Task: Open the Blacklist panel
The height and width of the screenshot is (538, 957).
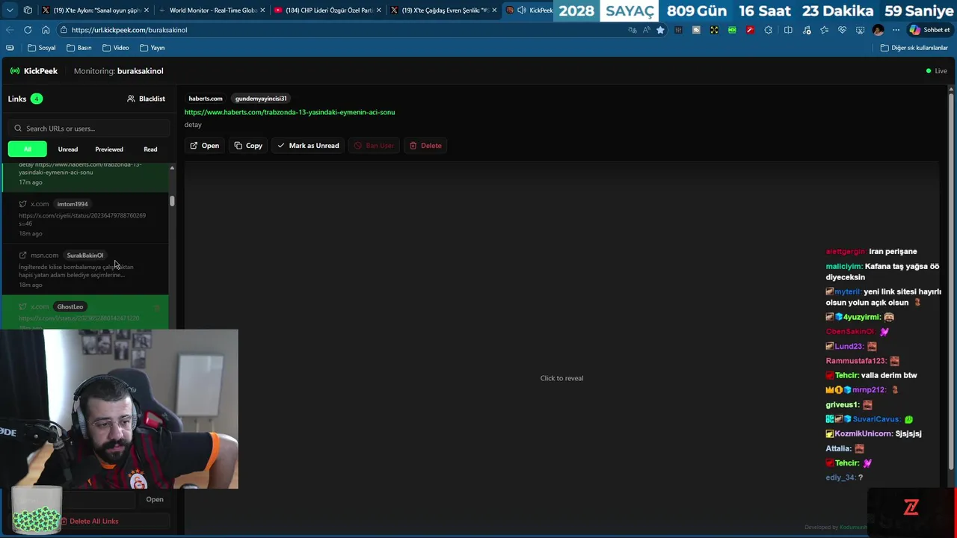Action: 146,99
